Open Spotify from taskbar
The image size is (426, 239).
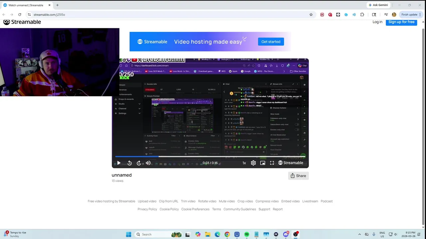click(x=247, y=234)
